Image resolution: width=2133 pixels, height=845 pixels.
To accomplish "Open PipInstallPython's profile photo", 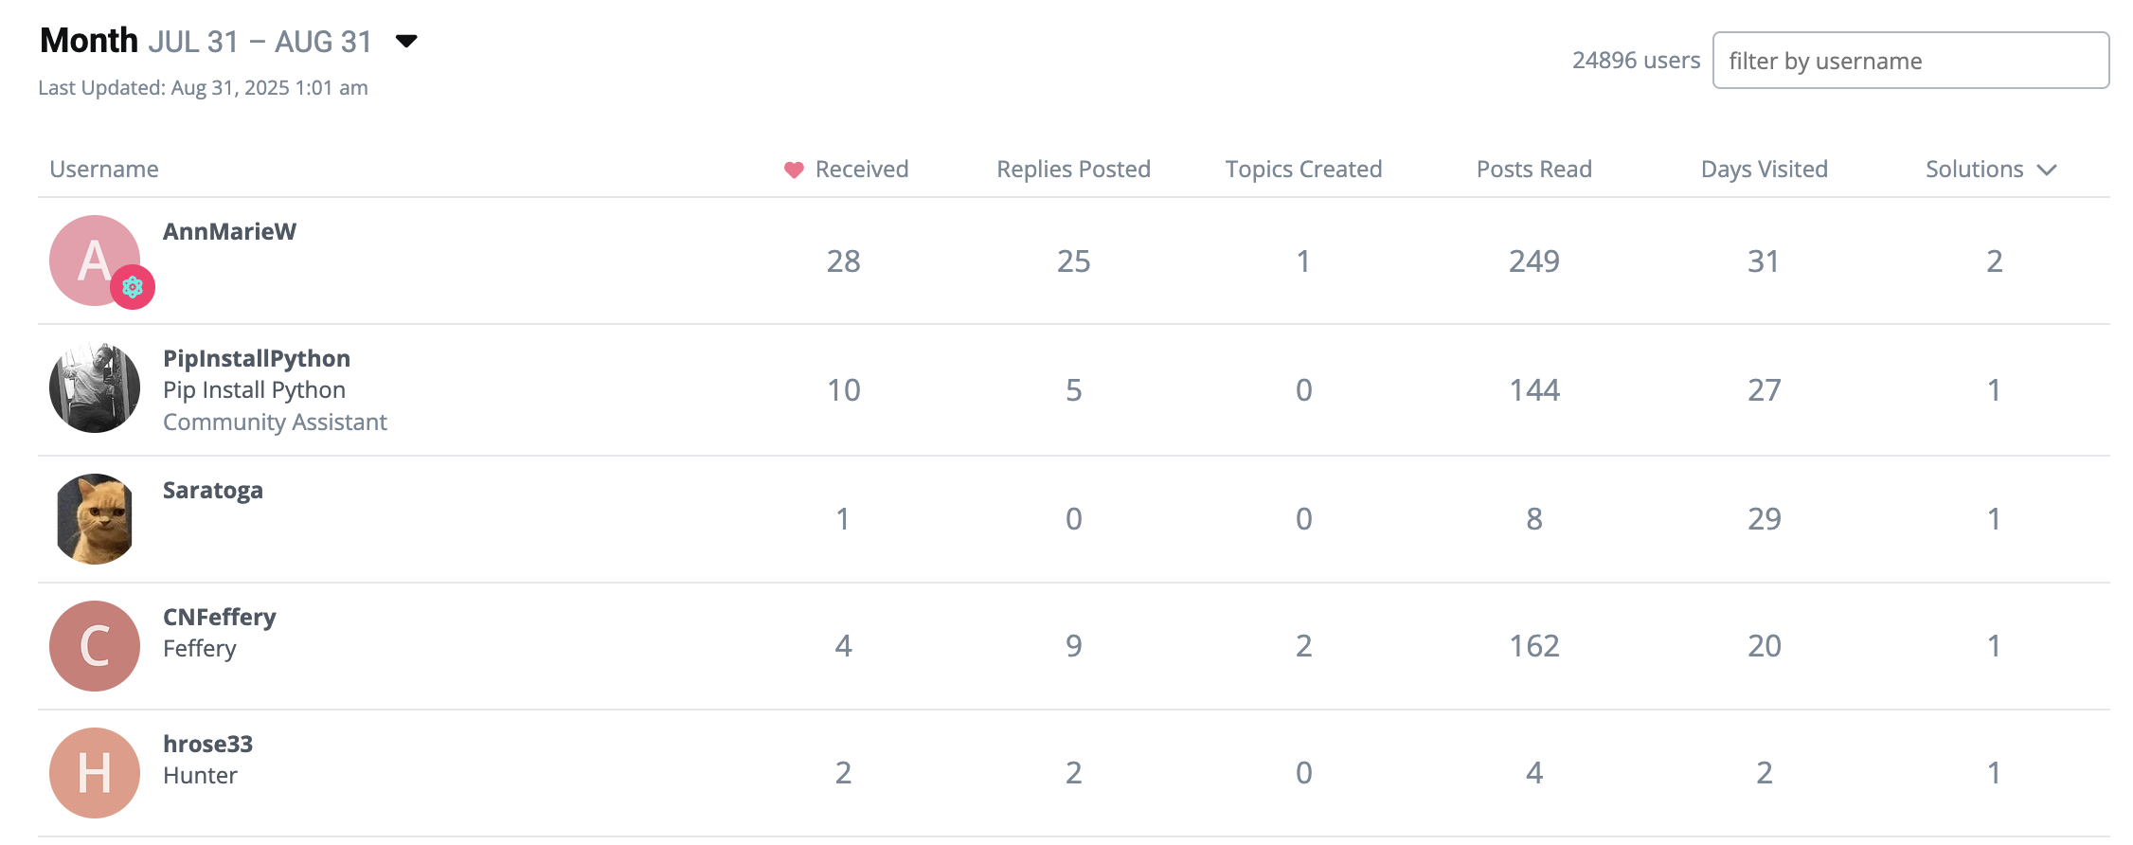I will pos(95,387).
